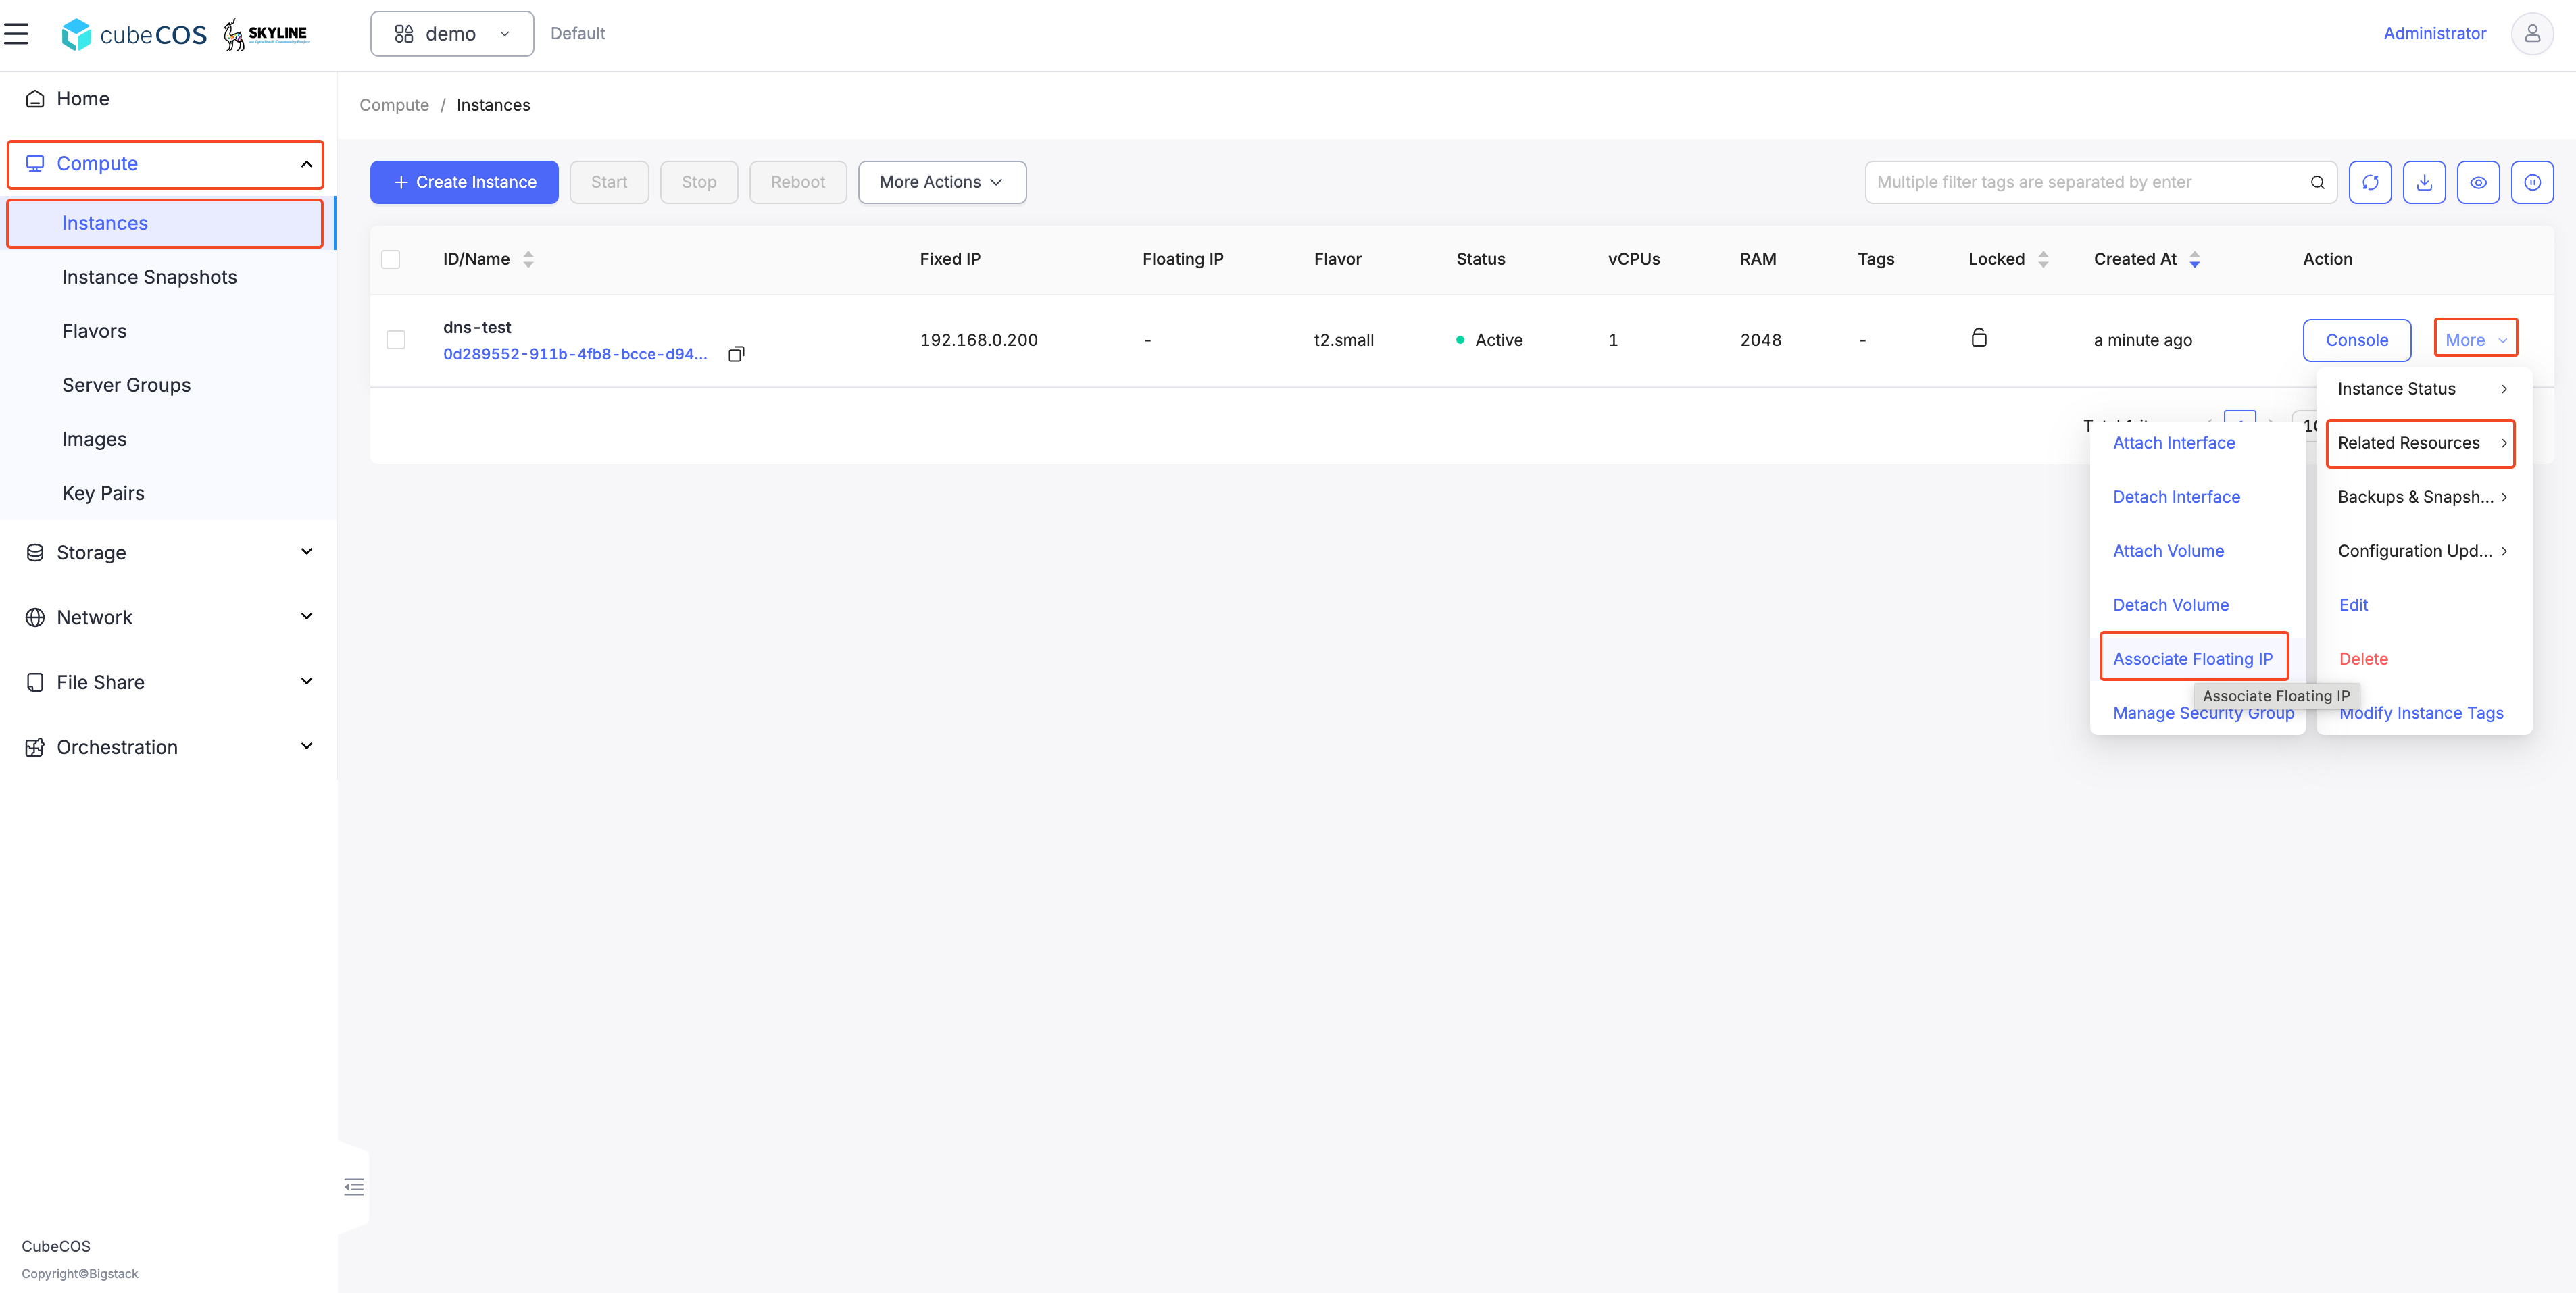This screenshot has height=1293, width=2576.
Task: Expand the Backups & Snapshots submenu
Action: point(2424,497)
